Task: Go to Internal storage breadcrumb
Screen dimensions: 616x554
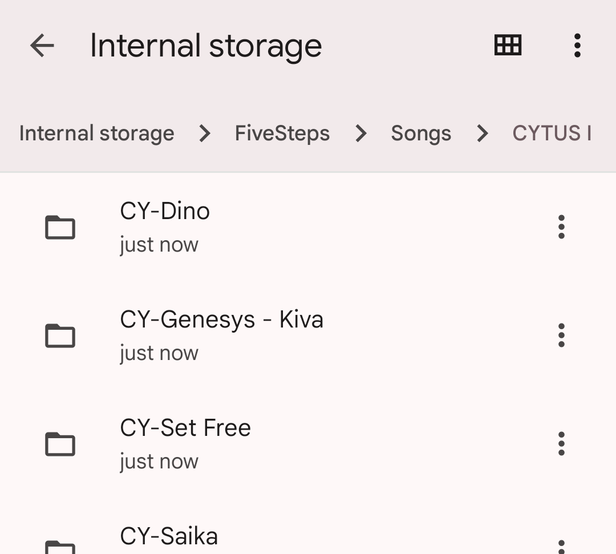Action: point(97,134)
